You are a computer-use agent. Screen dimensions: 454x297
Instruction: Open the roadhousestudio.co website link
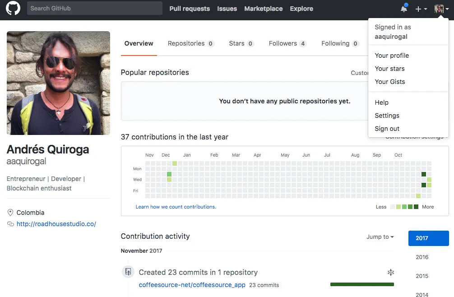56,224
